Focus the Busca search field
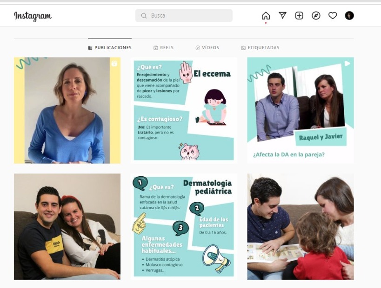Screen dimensions: 381x288 pyautogui.click(x=184, y=15)
